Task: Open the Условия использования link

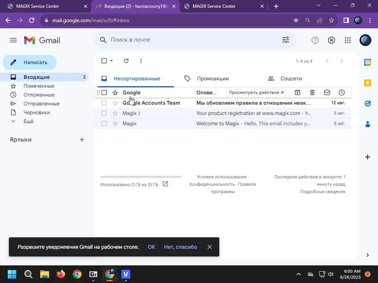Action: coord(221,177)
